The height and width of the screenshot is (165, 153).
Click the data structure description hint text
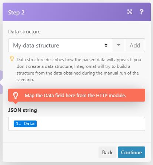[79, 70]
